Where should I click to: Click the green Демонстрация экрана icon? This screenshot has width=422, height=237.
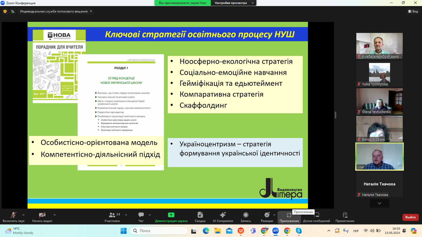pyautogui.click(x=171, y=215)
